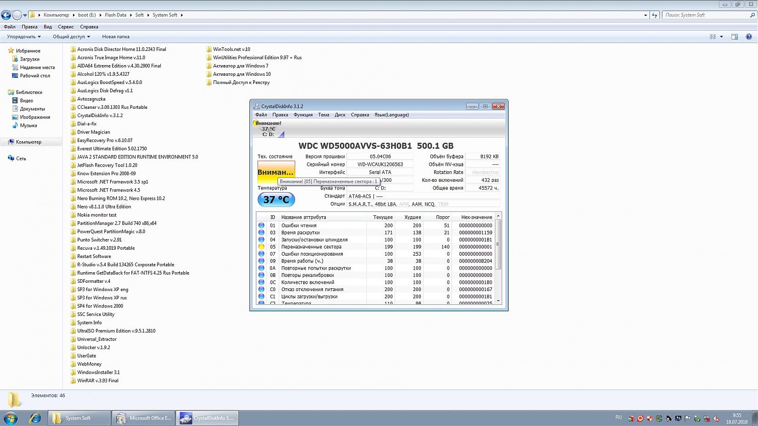Expand the Общий доступ dropdown
The height and width of the screenshot is (426, 758).
71,37
